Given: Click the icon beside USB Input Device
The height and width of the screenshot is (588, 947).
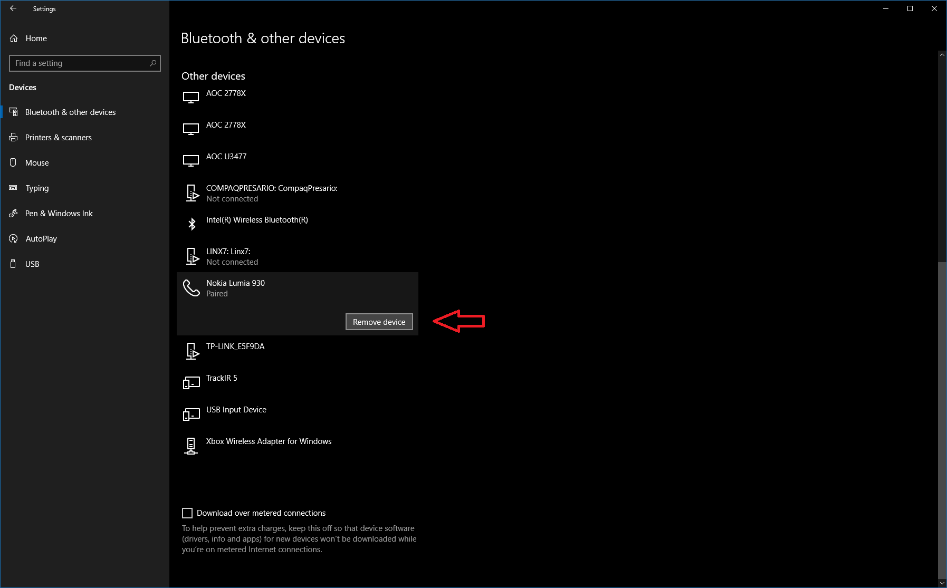Looking at the screenshot, I should pos(191,414).
